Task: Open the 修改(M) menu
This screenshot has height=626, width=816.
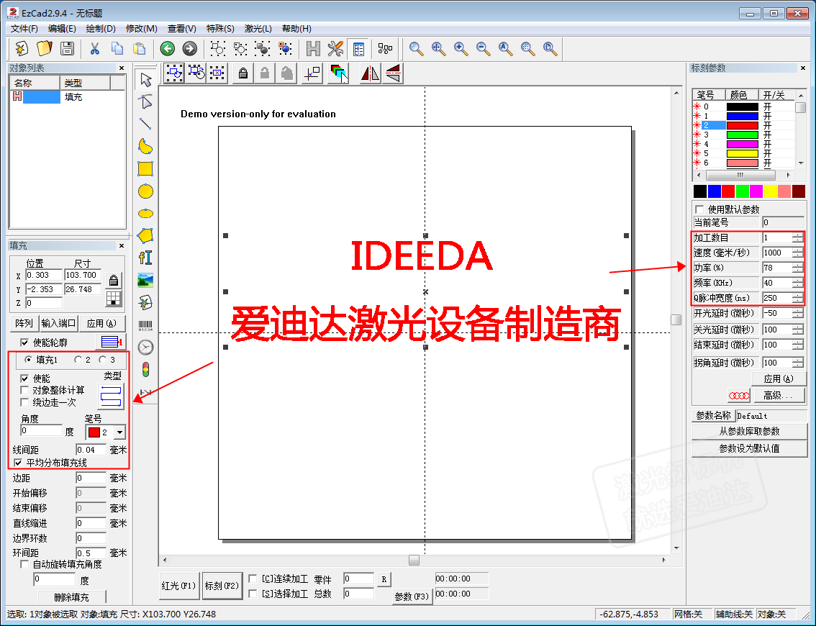Action: [141, 29]
